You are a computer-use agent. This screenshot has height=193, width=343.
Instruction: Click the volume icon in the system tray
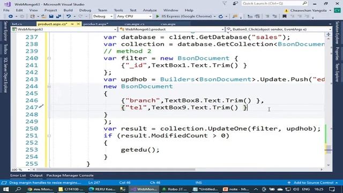tap(296, 189)
